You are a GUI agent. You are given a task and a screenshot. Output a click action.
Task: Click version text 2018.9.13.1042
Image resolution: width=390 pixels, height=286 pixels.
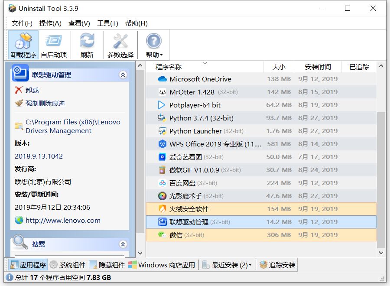pos(39,156)
